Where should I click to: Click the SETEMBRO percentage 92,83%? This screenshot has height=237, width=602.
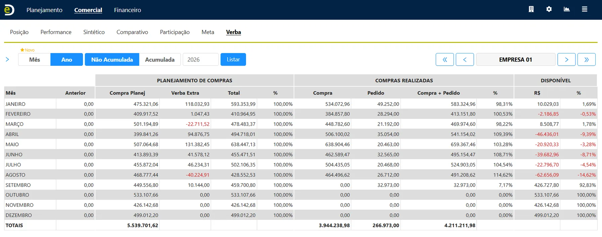[588, 185]
